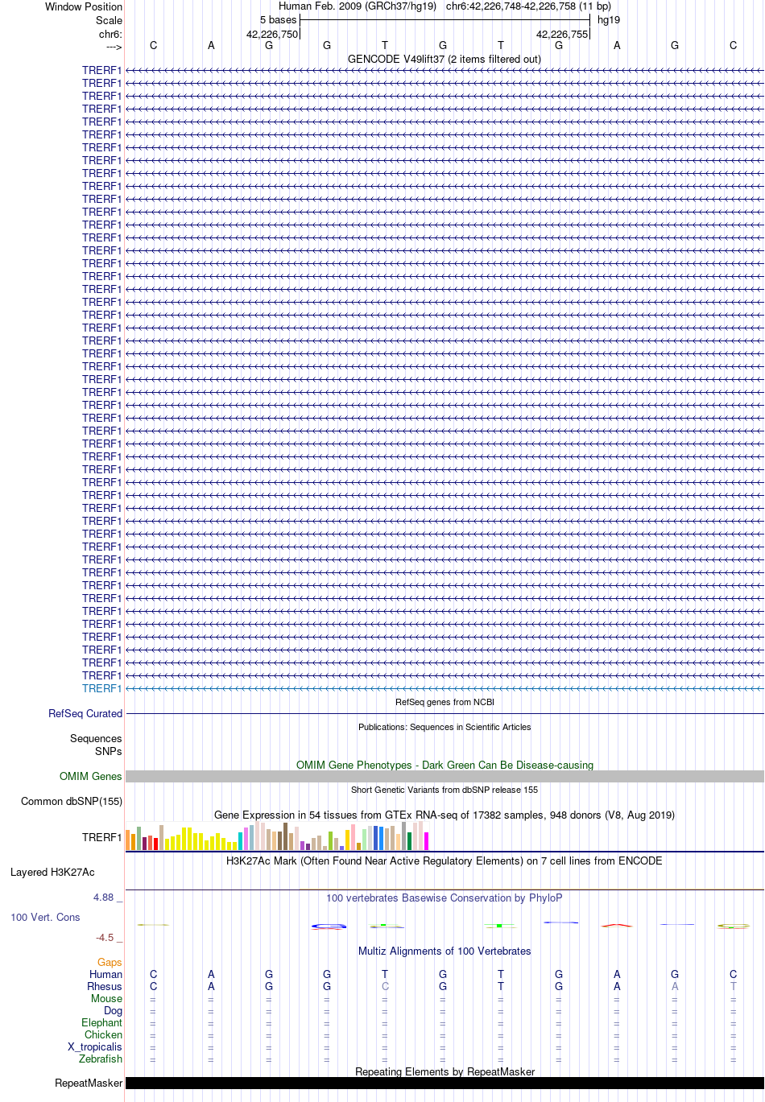Click the chr6: ruler label
Image resolution: width=765 pixels, height=1102 pixels.
point(110,34)
